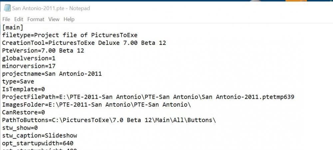Click the minorversion=17 line
Viewport: 333px width, 150px height.
29,66
